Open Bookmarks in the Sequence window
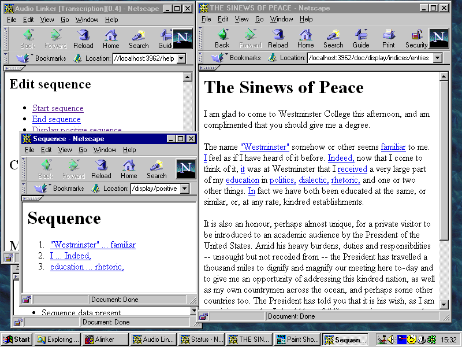 tap(59, 189)
